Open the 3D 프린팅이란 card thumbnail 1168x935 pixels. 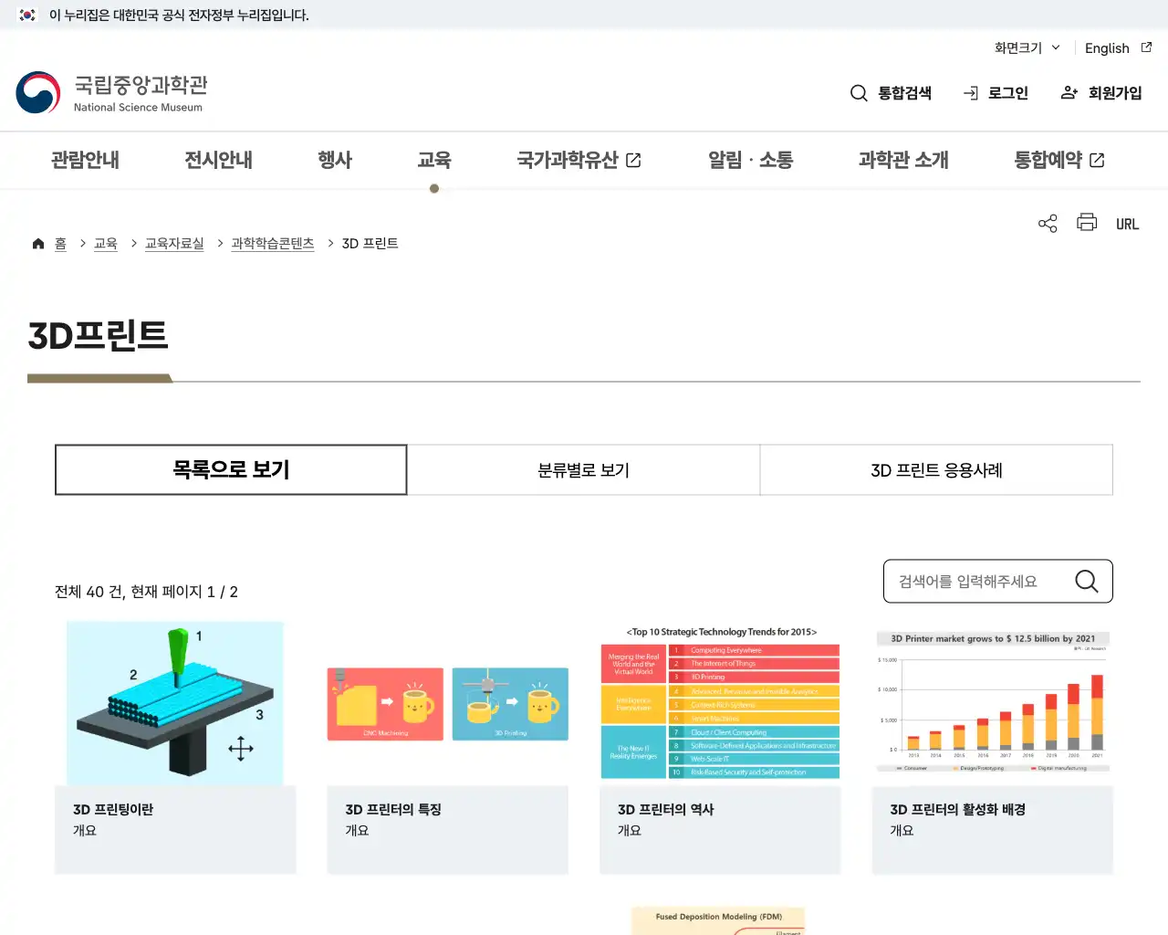pos(174,702)
